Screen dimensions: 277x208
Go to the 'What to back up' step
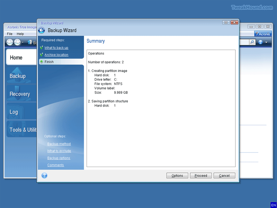pyautogui.click(x=56, y=48)
